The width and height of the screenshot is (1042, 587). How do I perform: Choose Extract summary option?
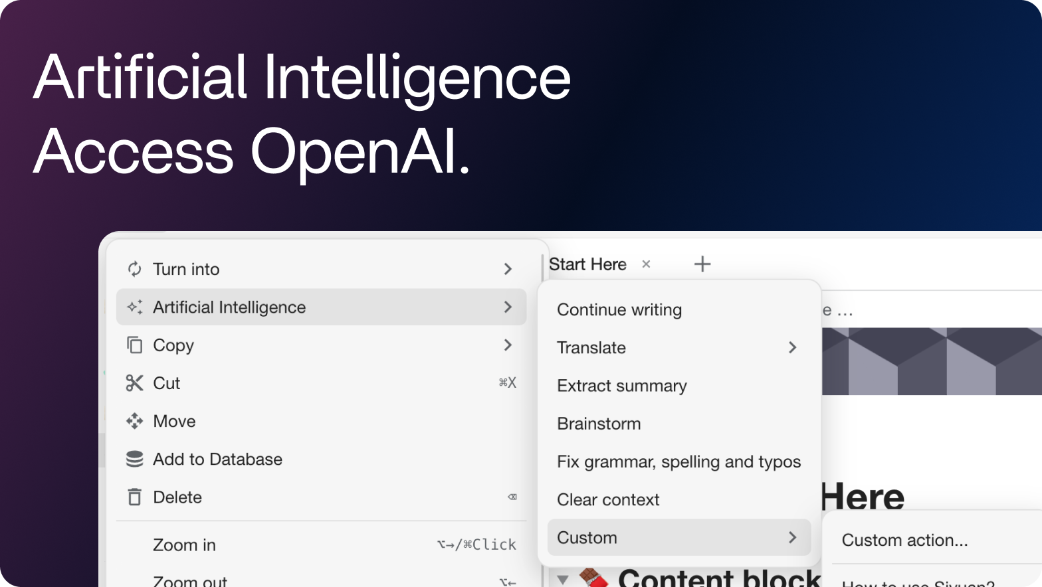pos(621,386)
